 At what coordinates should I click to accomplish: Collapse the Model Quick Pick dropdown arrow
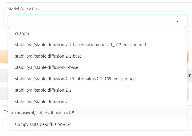tap(177, 21)
